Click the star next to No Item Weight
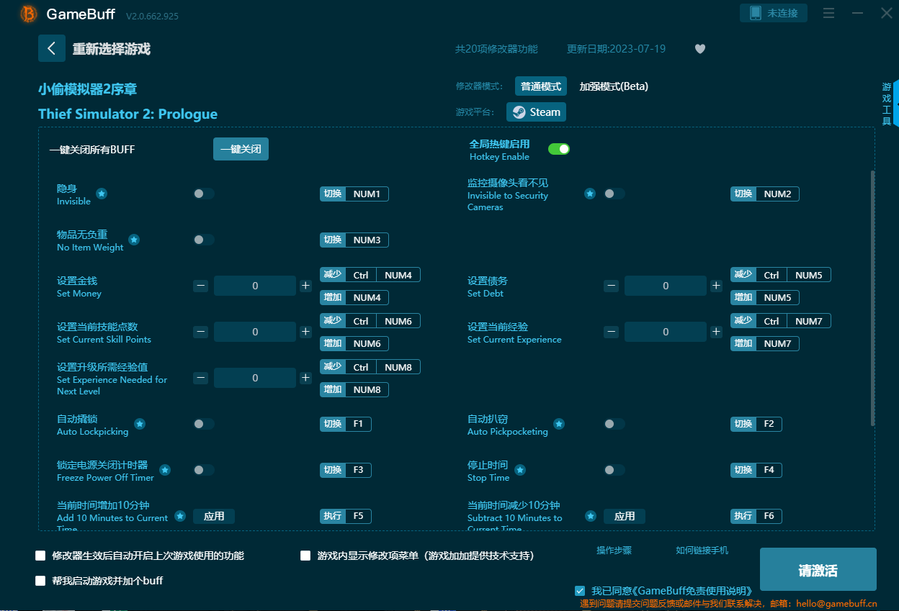The width and height of the screenshot is (899, 611). [134, 240]
